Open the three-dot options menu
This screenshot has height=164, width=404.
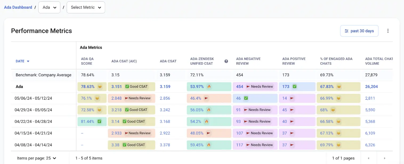click(x=388, y=31)
